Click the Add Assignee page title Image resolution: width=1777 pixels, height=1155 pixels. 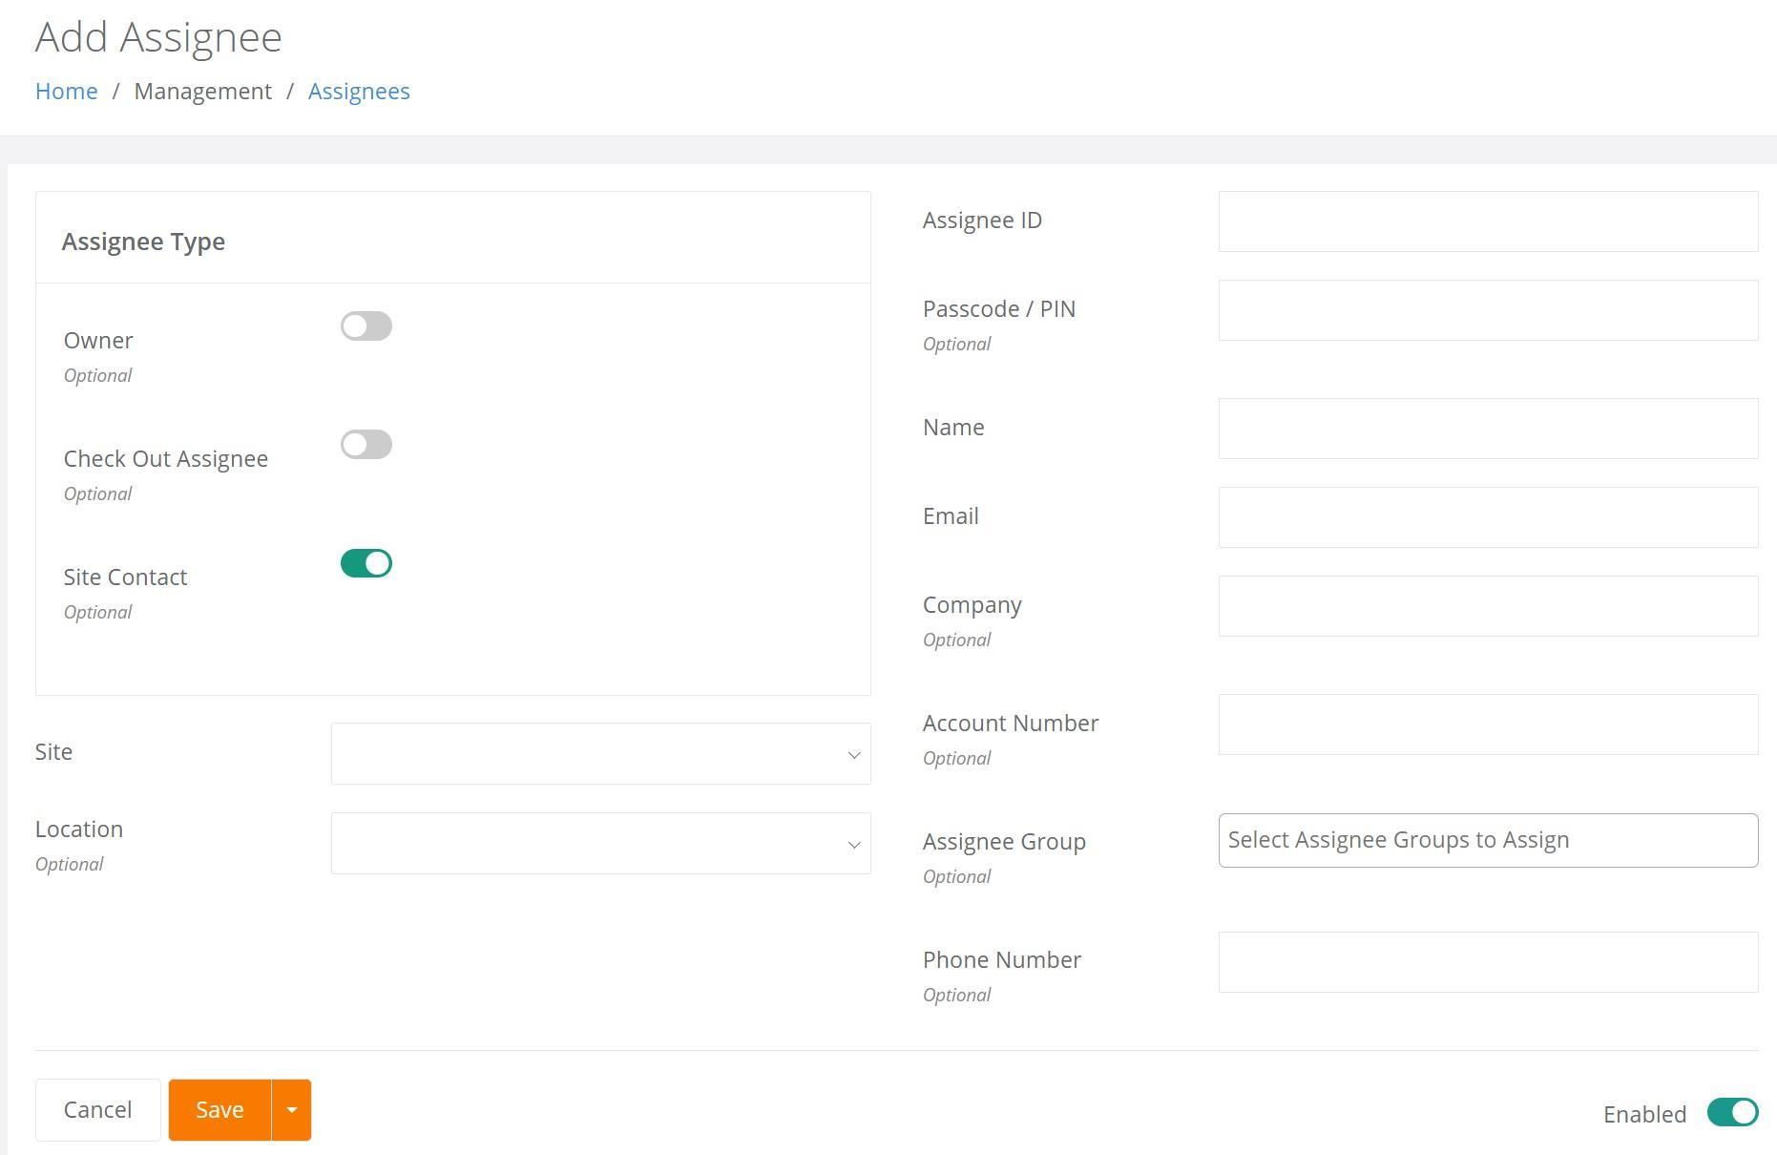[158, 38]
